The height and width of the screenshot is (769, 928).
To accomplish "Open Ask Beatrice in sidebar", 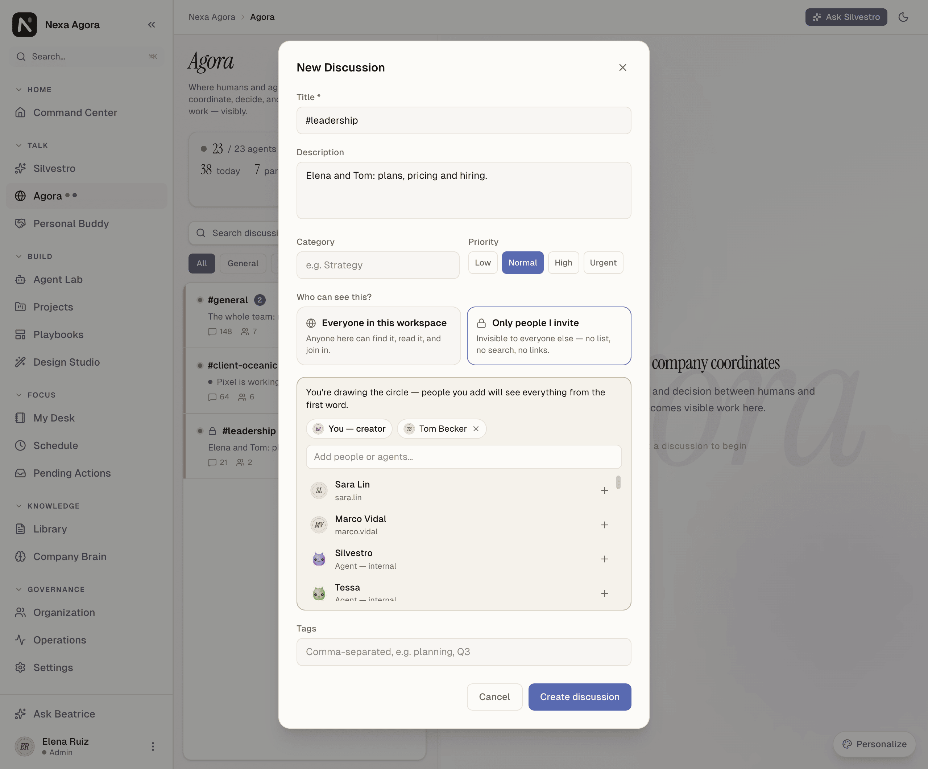I will pos(87,714).
